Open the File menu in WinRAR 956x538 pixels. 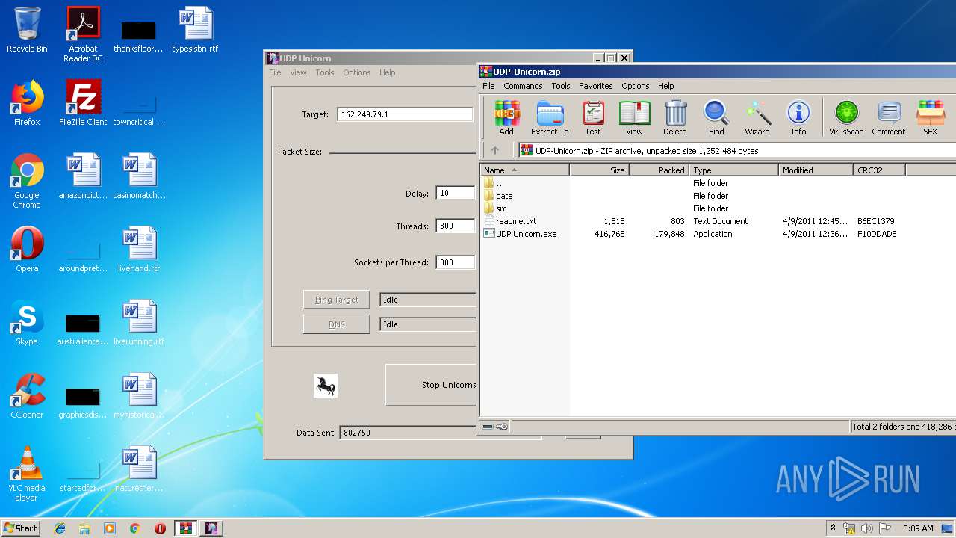click(488, 86)
